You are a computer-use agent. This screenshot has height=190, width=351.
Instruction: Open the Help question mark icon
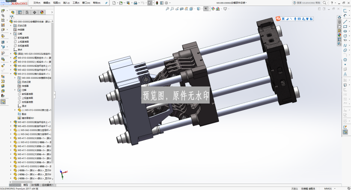[332, 3]
